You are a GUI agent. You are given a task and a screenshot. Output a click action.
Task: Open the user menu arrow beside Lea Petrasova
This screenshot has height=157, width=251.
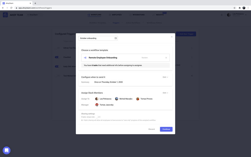tap(246, 15)
